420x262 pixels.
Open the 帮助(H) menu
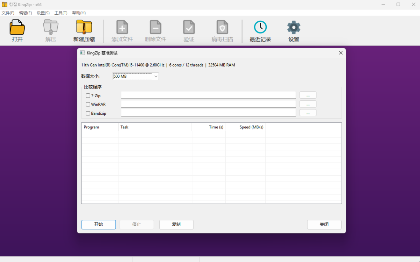pos(79,13)
